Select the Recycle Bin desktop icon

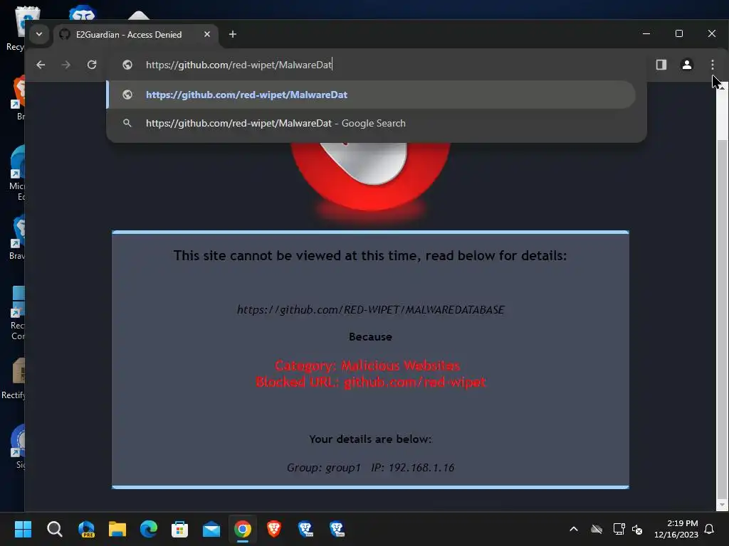15,28
